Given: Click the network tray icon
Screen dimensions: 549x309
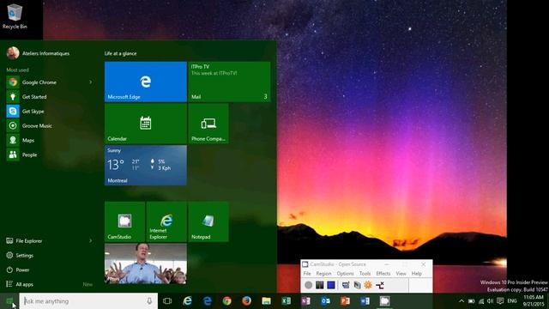Looking at the screenshot, I should point(481,301).
